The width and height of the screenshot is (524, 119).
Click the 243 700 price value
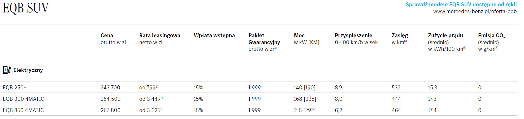pyautogui.click(x=110, y=88)
